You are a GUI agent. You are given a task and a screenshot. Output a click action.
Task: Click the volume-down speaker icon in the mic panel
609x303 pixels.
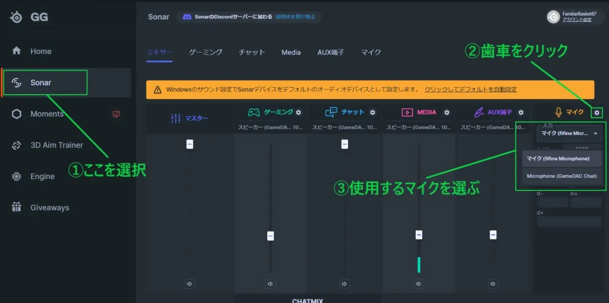coord(540,194)
